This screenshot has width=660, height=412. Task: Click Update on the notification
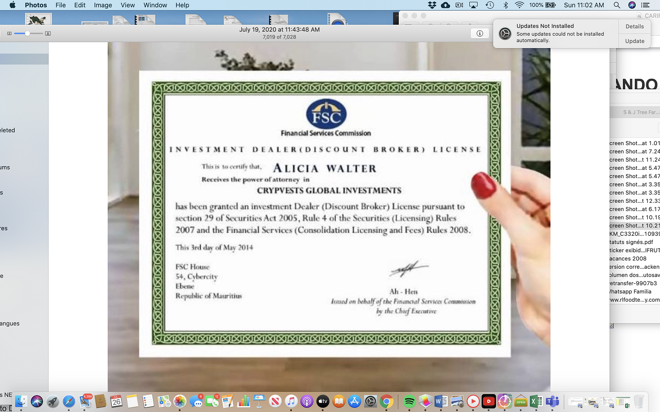click(x=635, y=41)
